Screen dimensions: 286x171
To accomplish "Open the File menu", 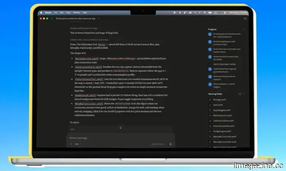I will (x=56, y=13).
